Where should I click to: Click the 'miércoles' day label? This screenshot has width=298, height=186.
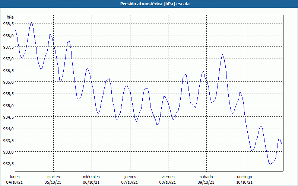(x=91, y=177)
